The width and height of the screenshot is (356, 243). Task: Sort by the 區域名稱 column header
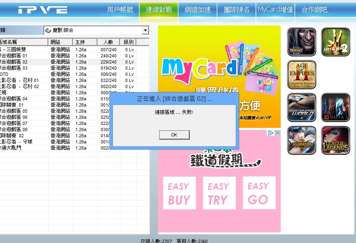24,42
